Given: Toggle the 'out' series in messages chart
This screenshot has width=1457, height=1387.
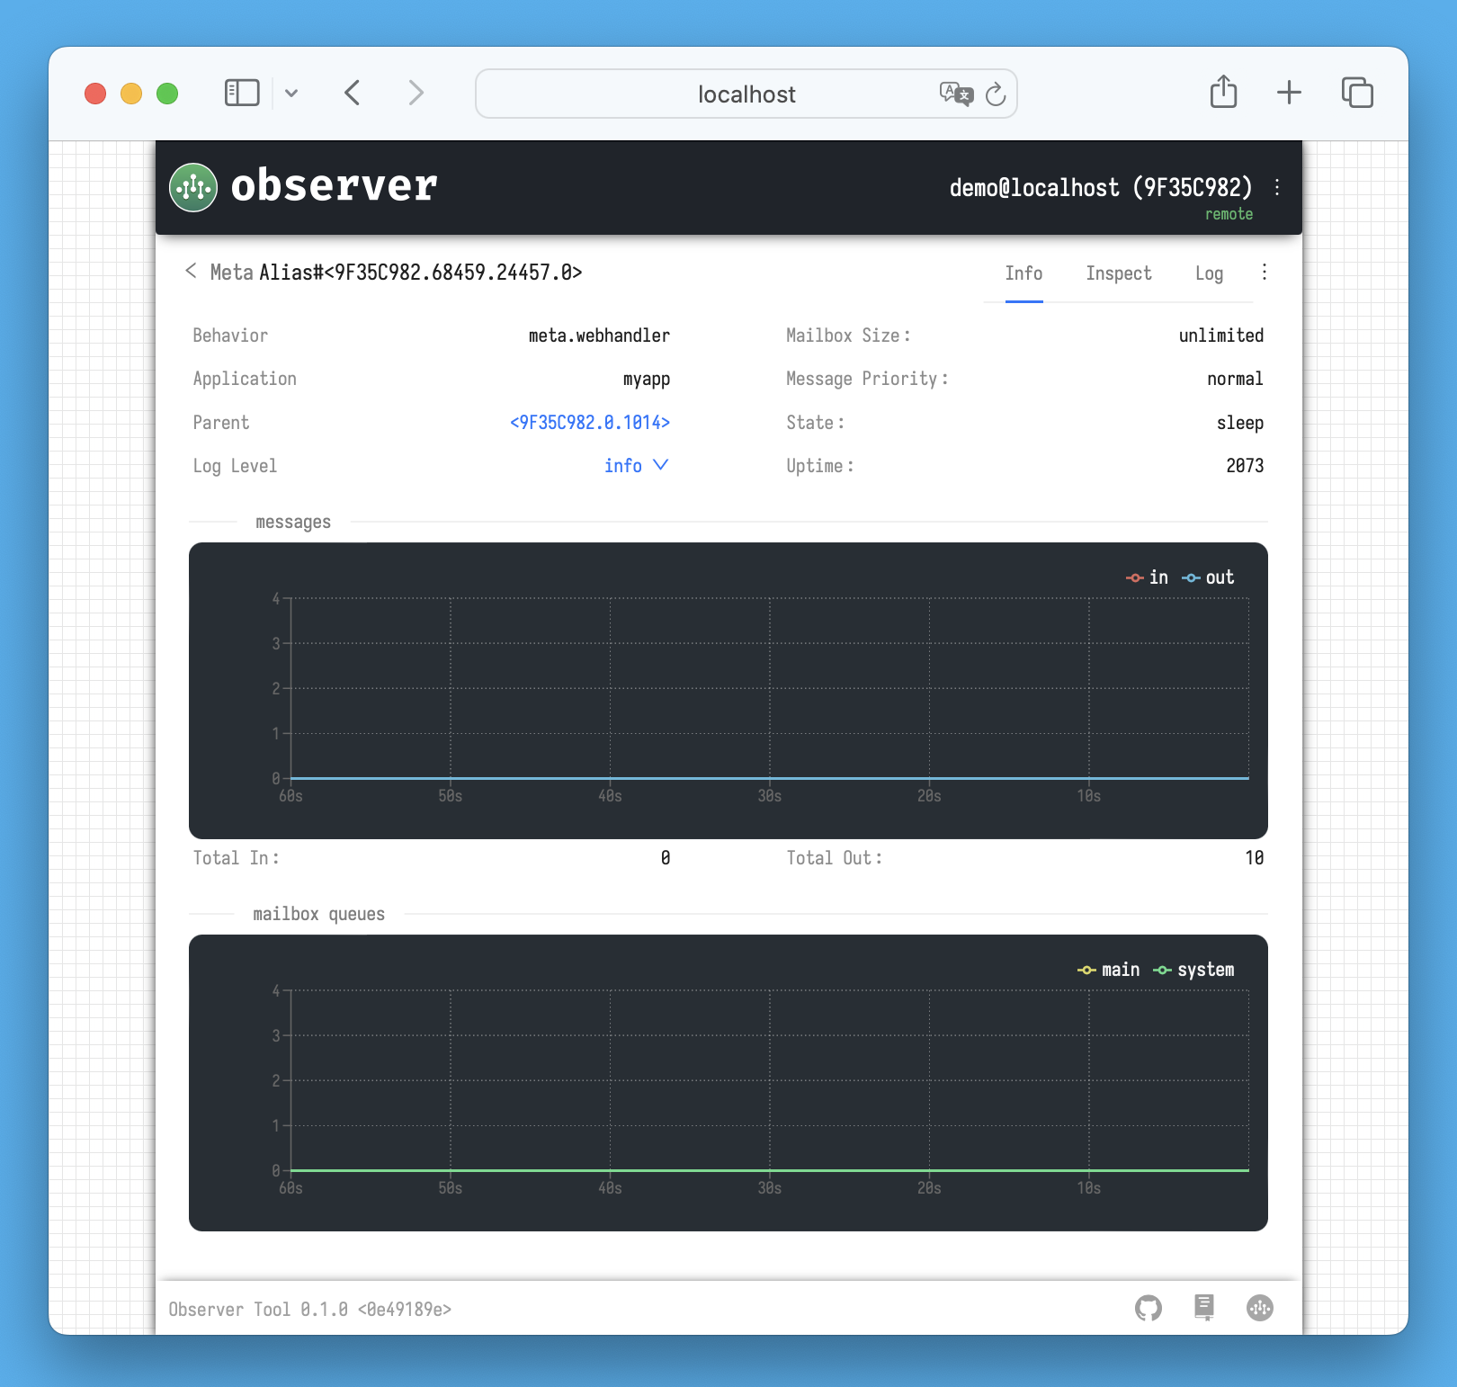Looking at the screenshot, I should click(x=1208, y=577).
